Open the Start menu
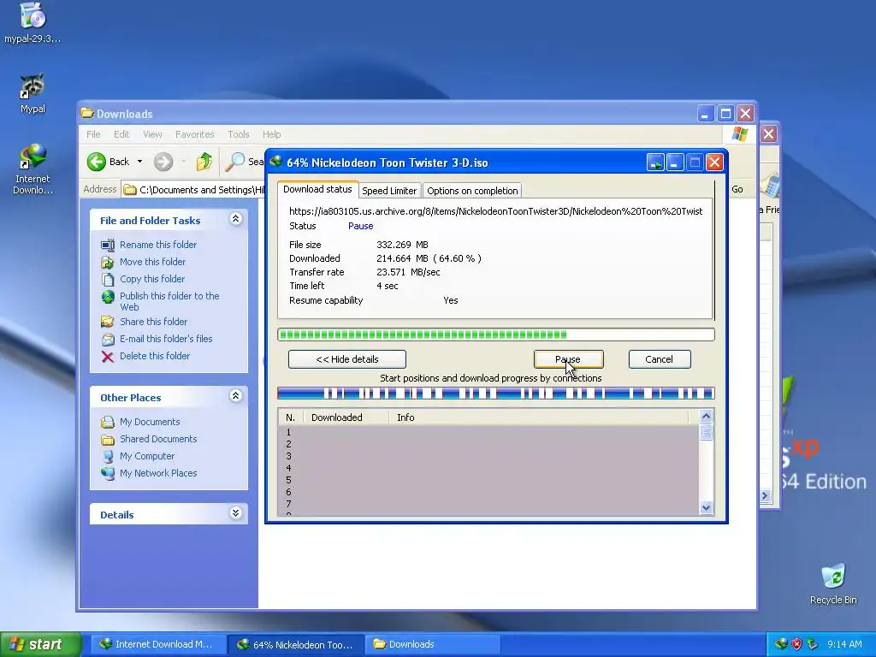876x657 pixels. [x=40, y=644]
